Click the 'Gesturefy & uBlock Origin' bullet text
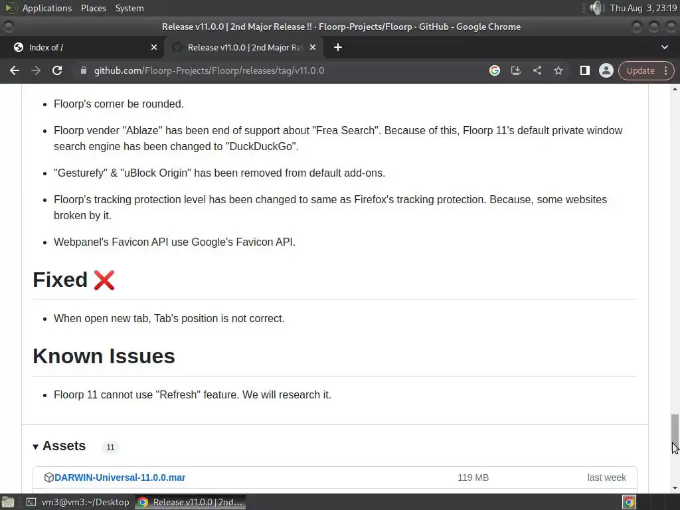The width and height of the screenshot is (680, 510). [x=219, y=173]
